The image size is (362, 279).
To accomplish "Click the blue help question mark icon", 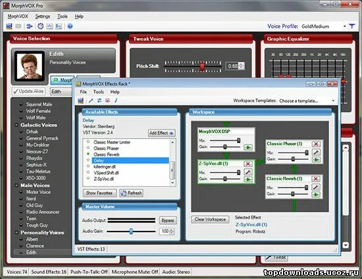I will click(x=70, y=26).
